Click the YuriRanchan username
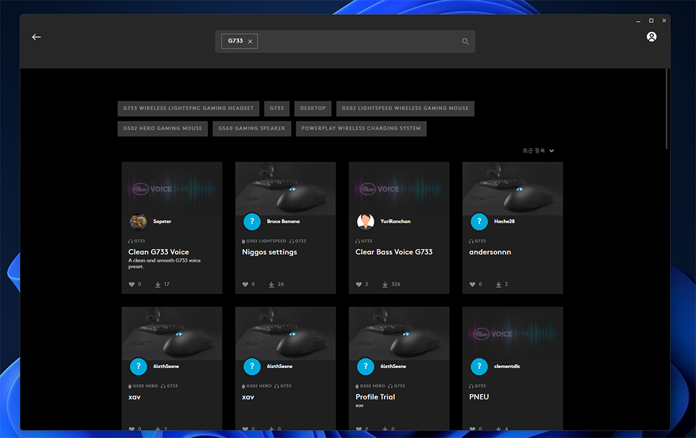The width and height of the screenshot is (696, 438). [396, 221]
